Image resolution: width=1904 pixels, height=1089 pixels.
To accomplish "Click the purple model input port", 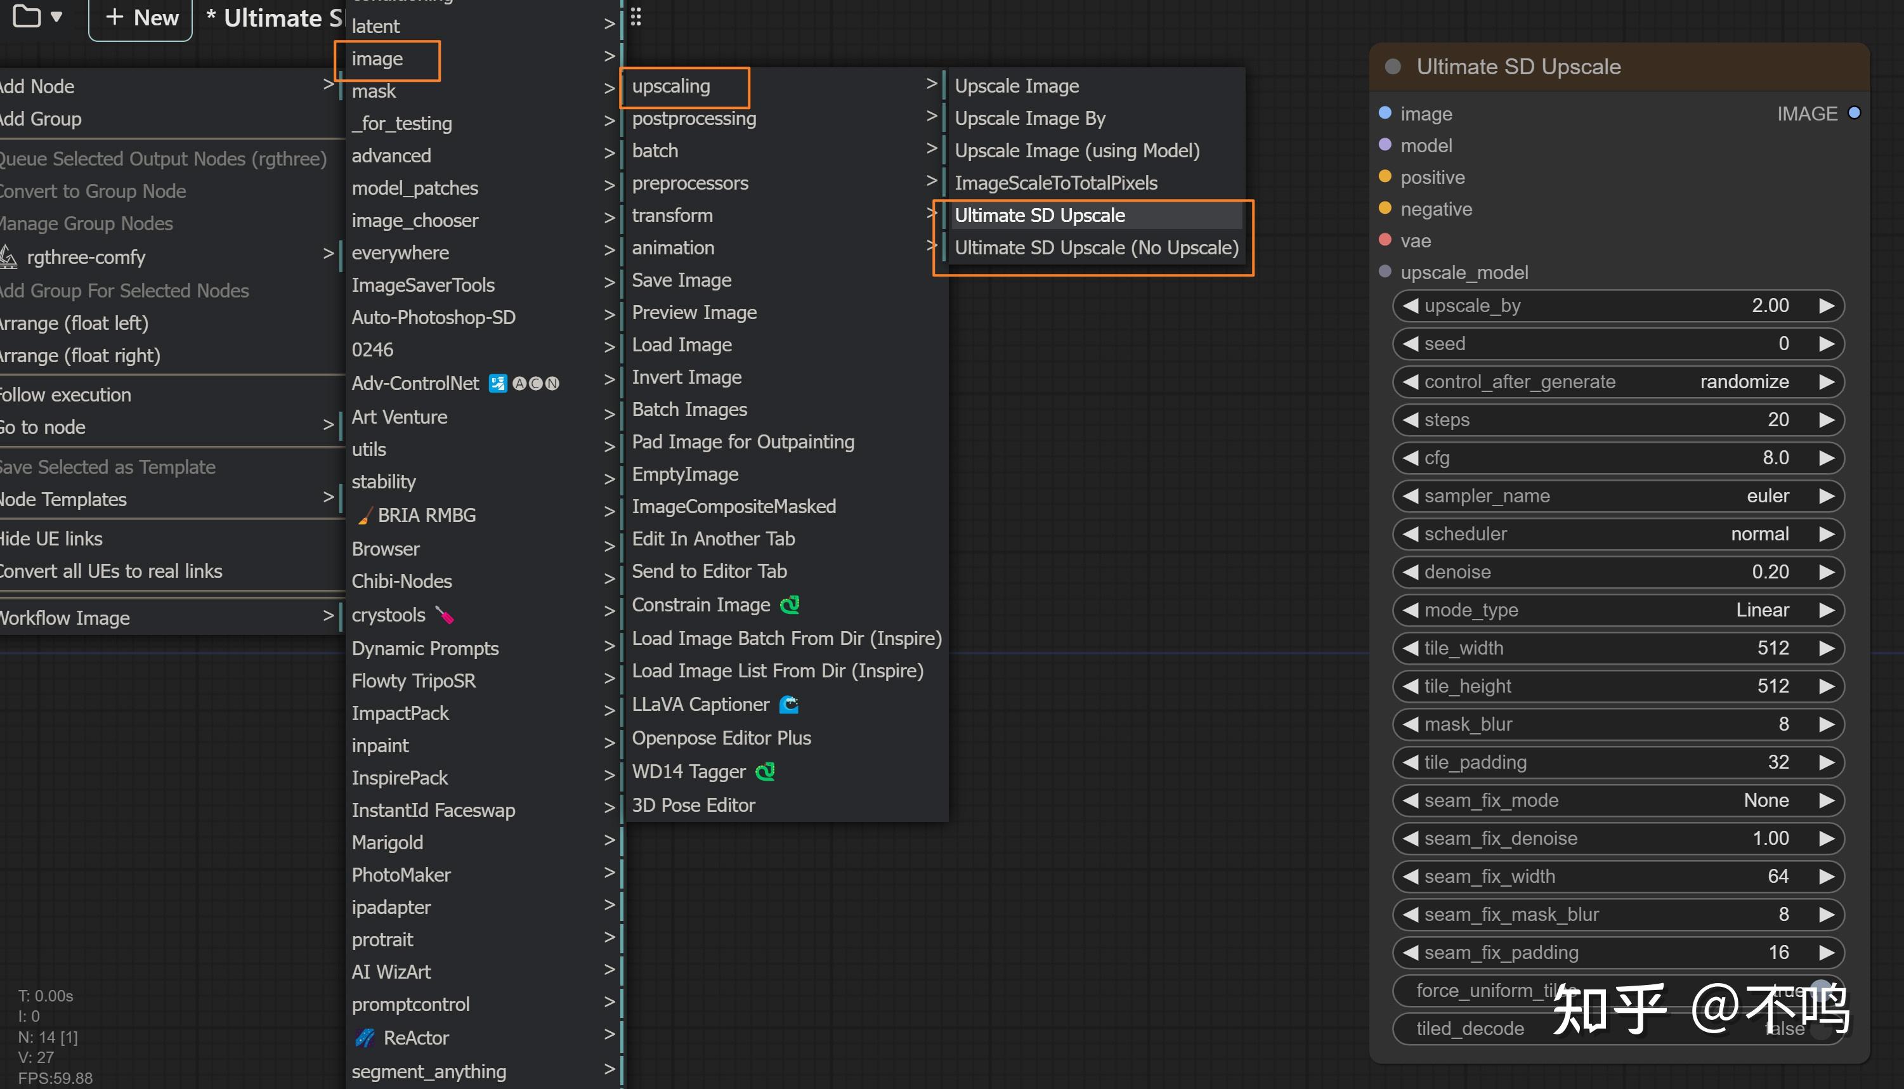I will [x=1385, y=145].
